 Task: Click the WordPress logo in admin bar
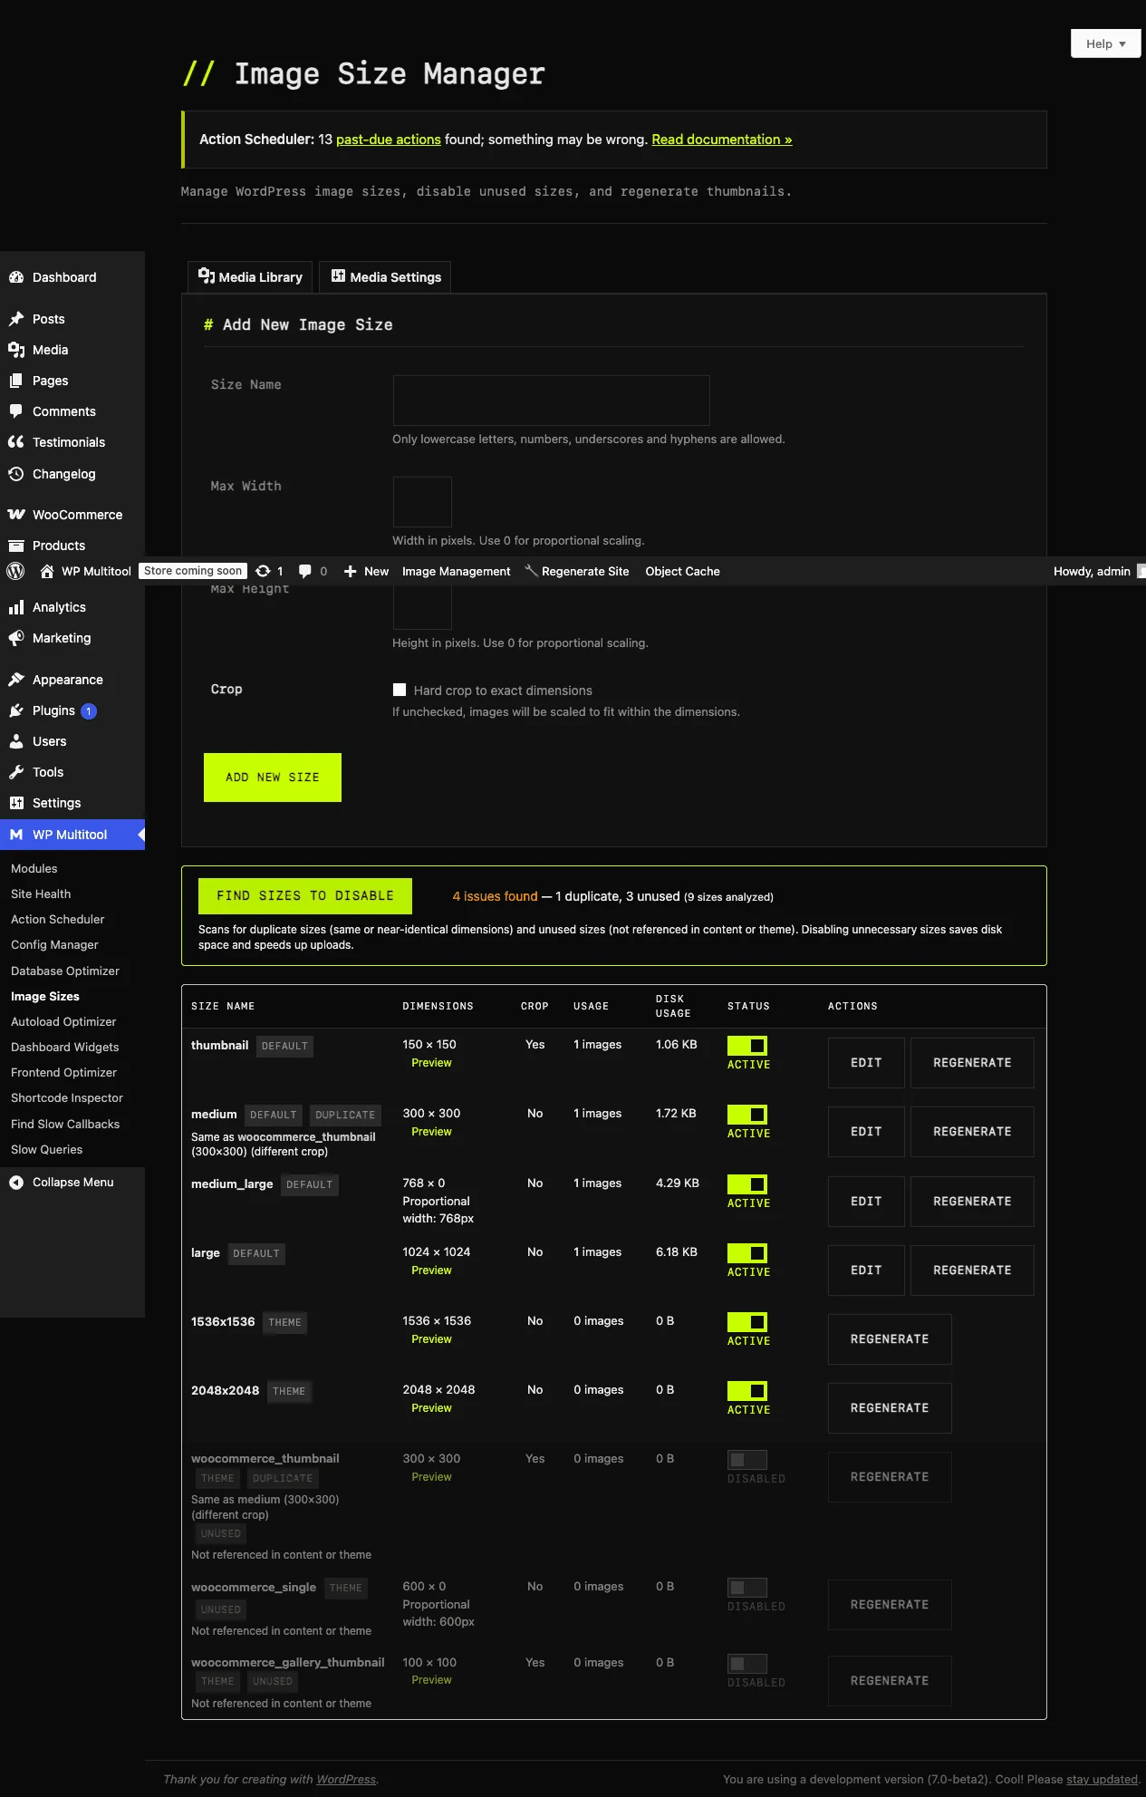[15, 571]
